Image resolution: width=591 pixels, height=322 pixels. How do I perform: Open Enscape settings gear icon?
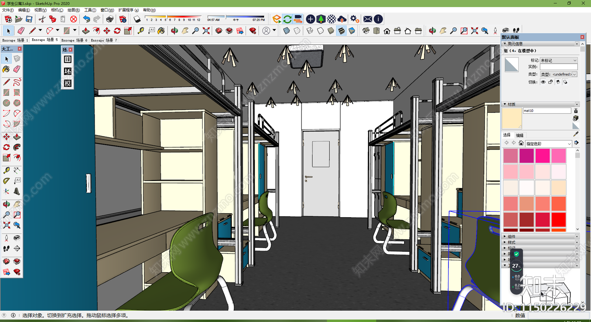click(x=355, y=19)
